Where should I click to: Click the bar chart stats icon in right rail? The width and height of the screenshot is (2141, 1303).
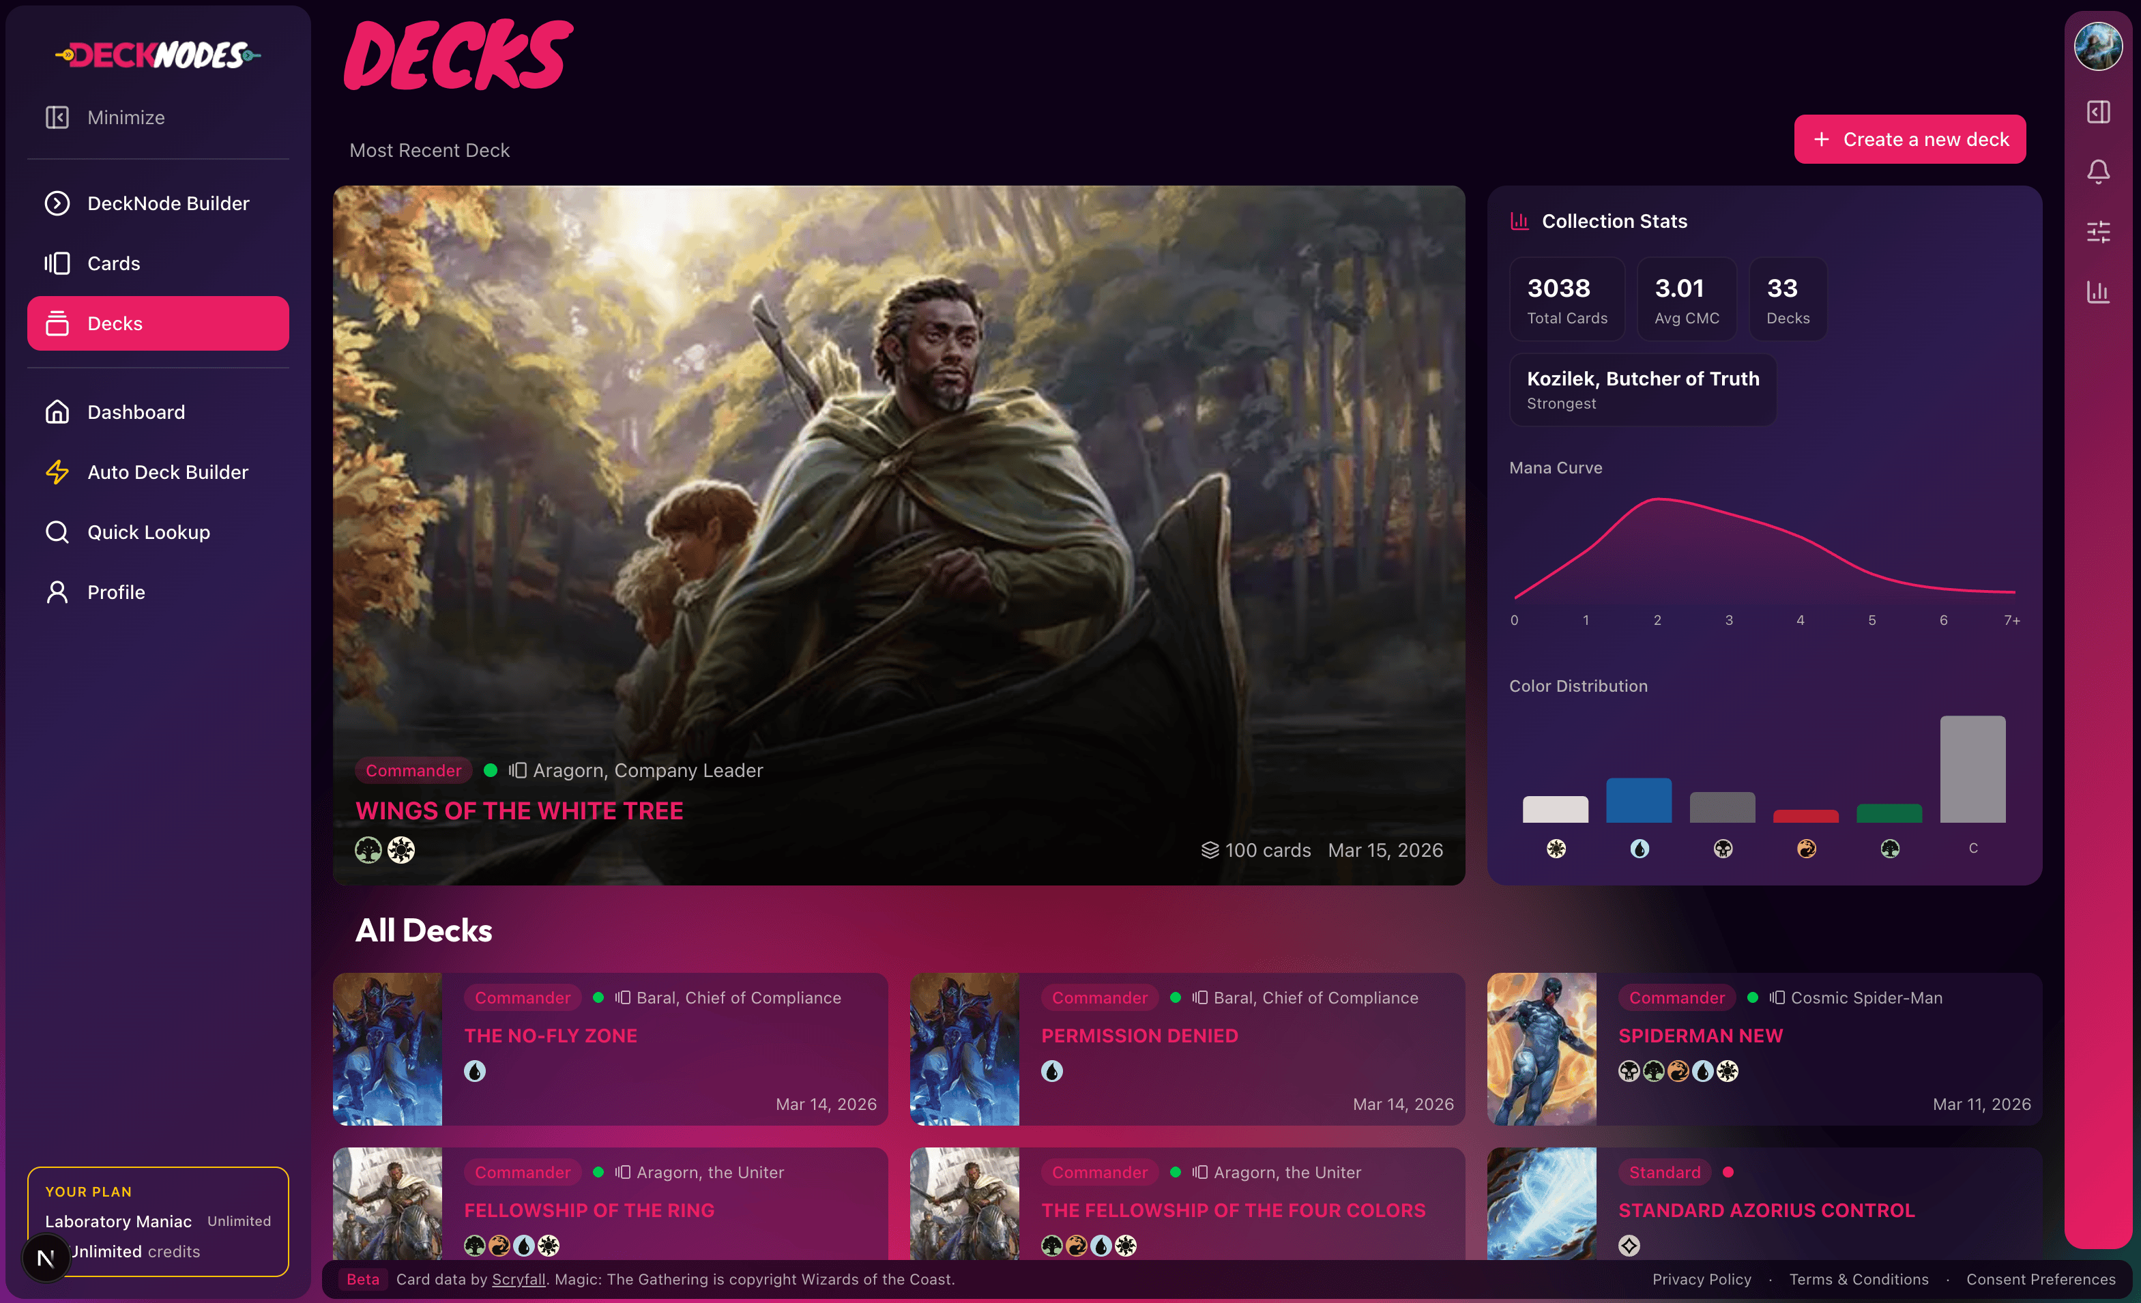coord(2097,292)
